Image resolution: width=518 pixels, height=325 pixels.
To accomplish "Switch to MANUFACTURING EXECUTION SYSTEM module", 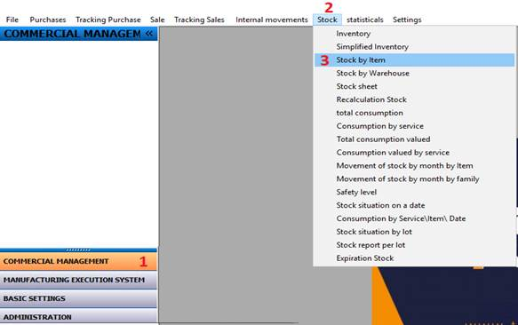I will [78, 280].
